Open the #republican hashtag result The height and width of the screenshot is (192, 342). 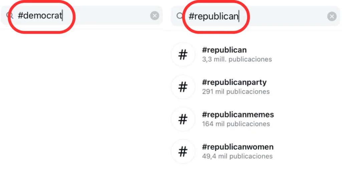click(224, 50)
